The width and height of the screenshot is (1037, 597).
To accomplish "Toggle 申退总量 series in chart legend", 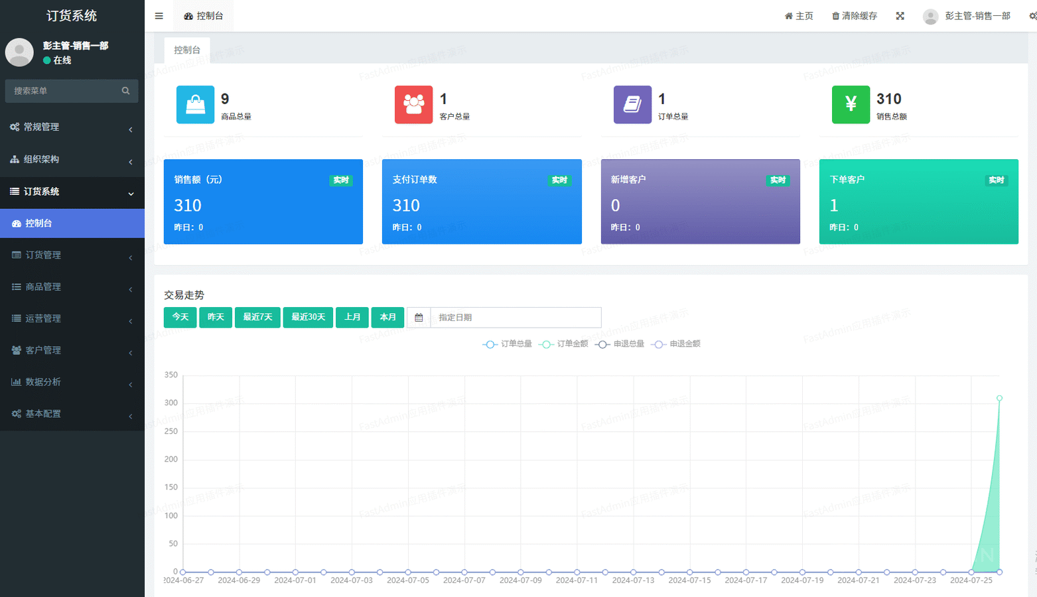I will point(620,344).
